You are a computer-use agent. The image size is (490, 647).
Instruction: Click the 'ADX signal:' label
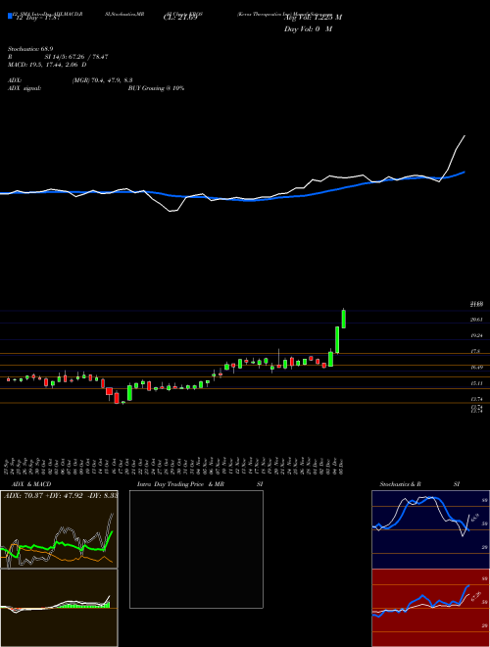click(24, 88)
